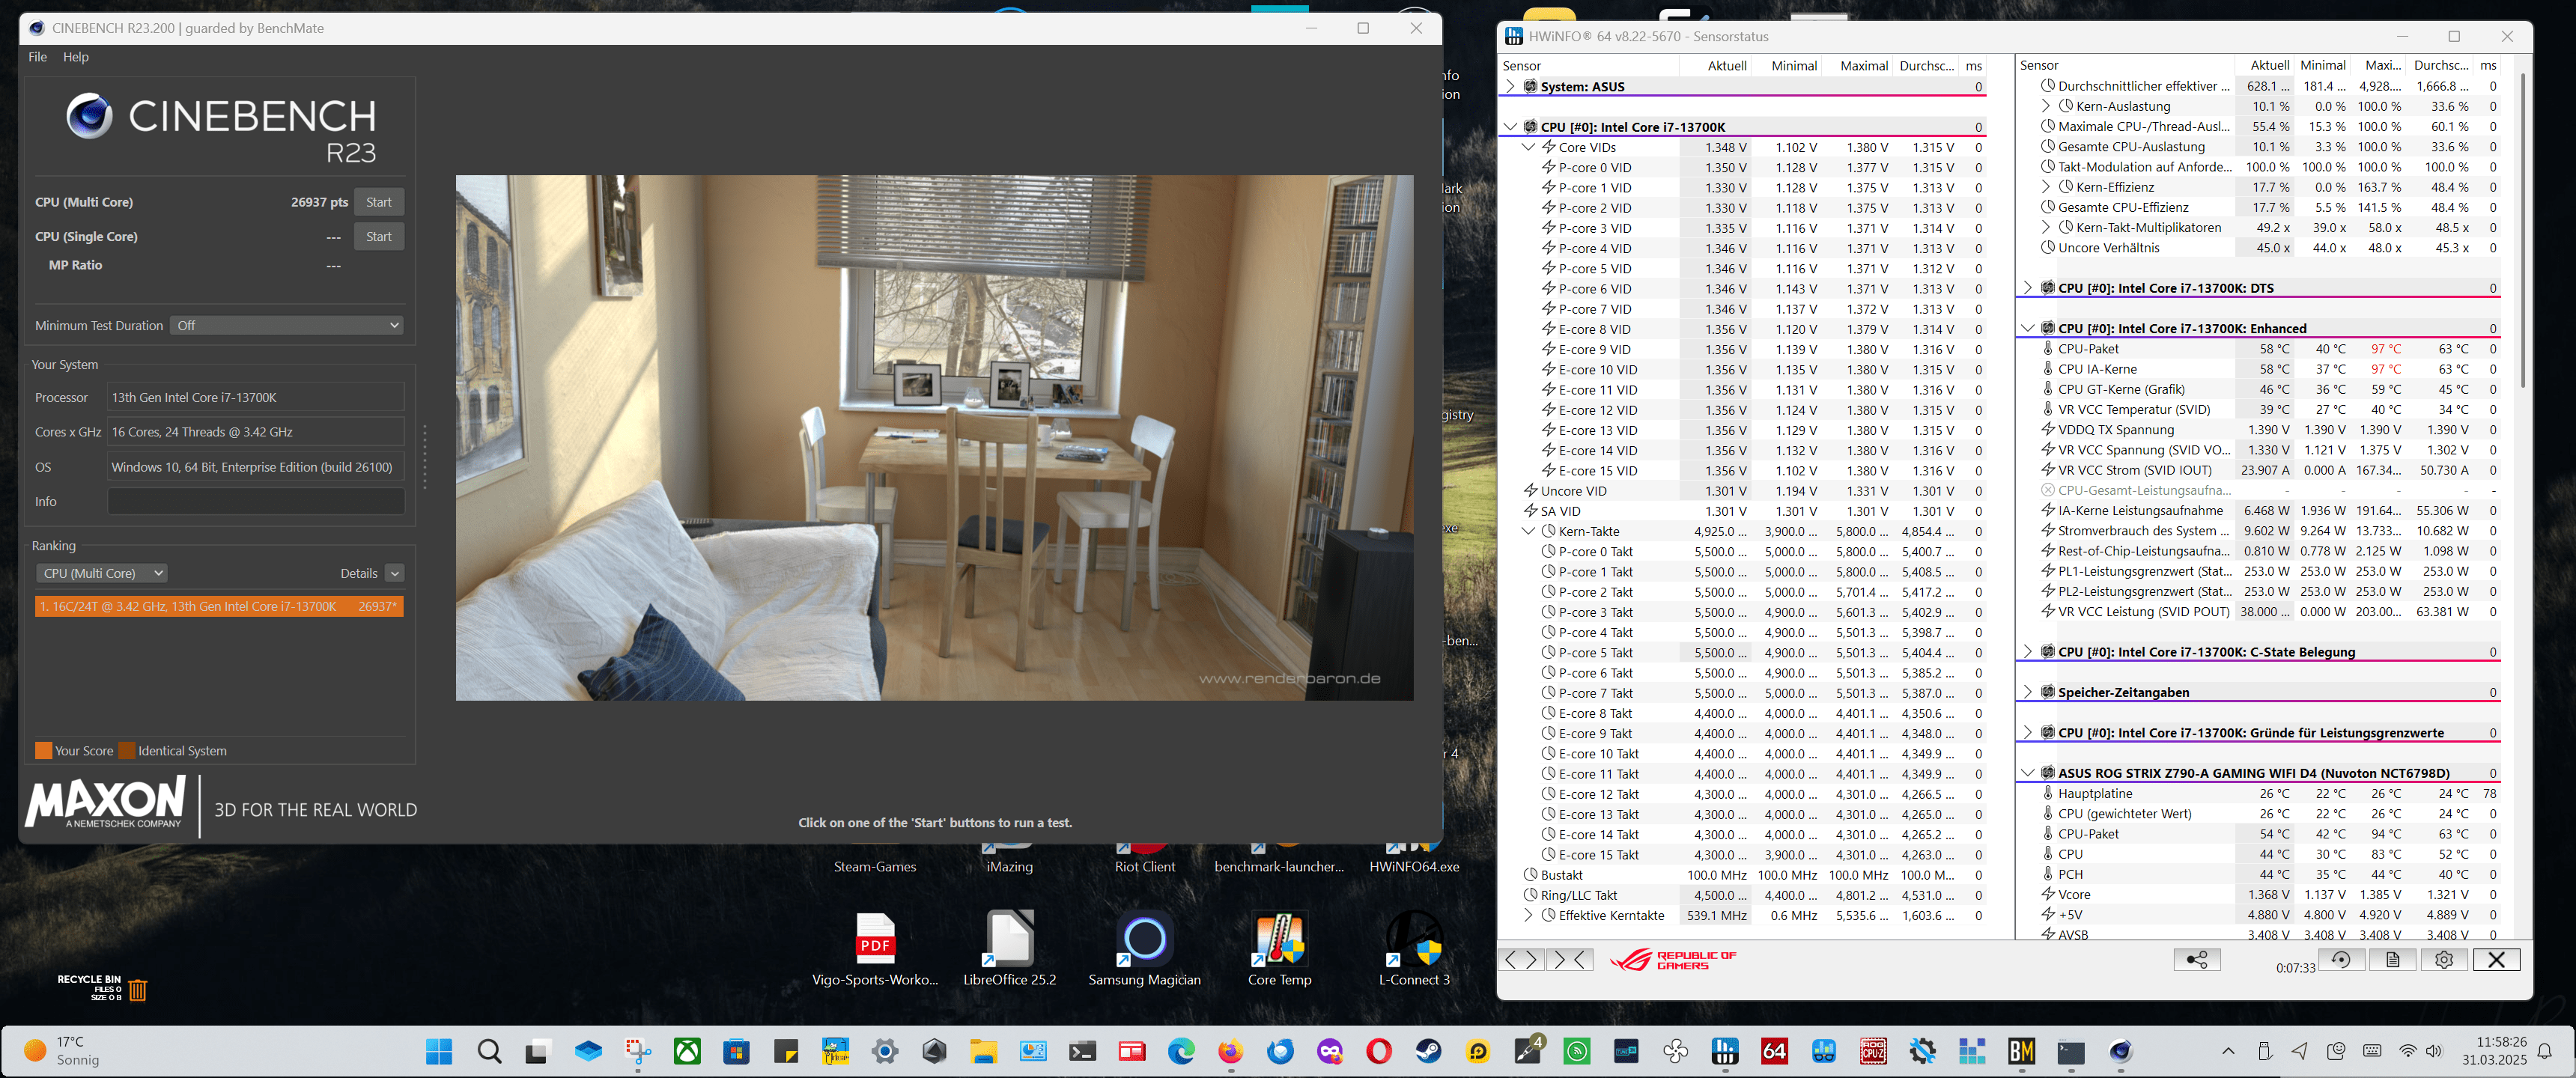This screenshot has width=2576, height=1078.
Task: Select the Vcore sensor row
Action: [2258, 895]
